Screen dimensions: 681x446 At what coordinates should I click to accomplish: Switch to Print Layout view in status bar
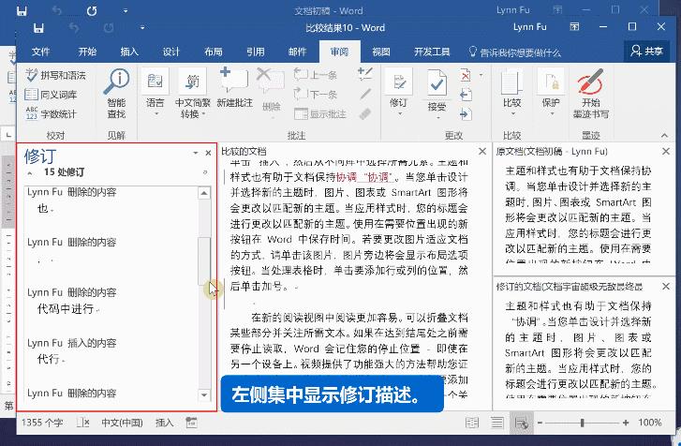496,423
